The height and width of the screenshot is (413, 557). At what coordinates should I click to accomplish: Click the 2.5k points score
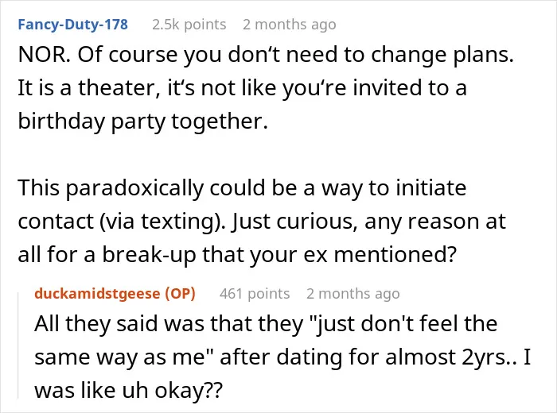189,25
